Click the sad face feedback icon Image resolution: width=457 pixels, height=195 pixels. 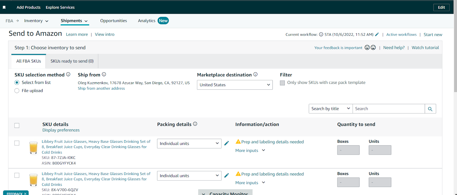(373, 47)
